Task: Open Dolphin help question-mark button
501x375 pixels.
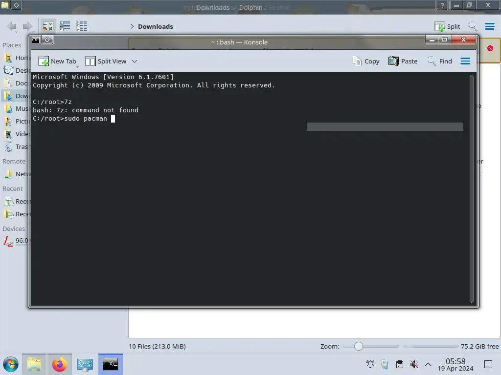Action: click(442, 5)
